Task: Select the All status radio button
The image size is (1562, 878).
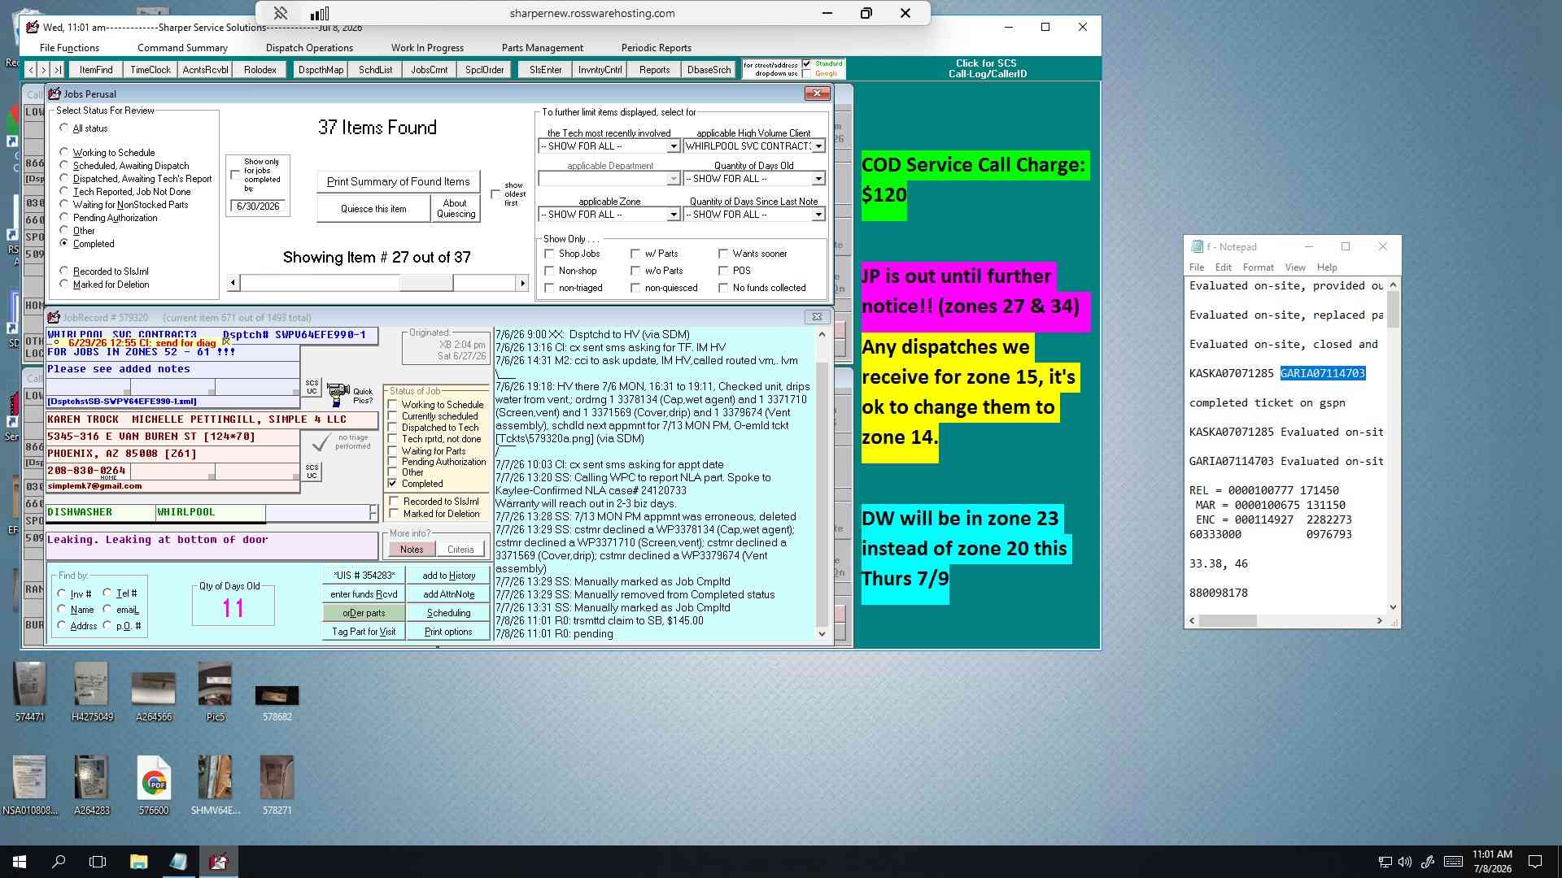Action: coord(64,128)
